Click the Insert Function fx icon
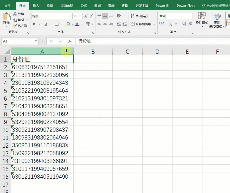This screenshot has width=230, height=193. (70, 41)
